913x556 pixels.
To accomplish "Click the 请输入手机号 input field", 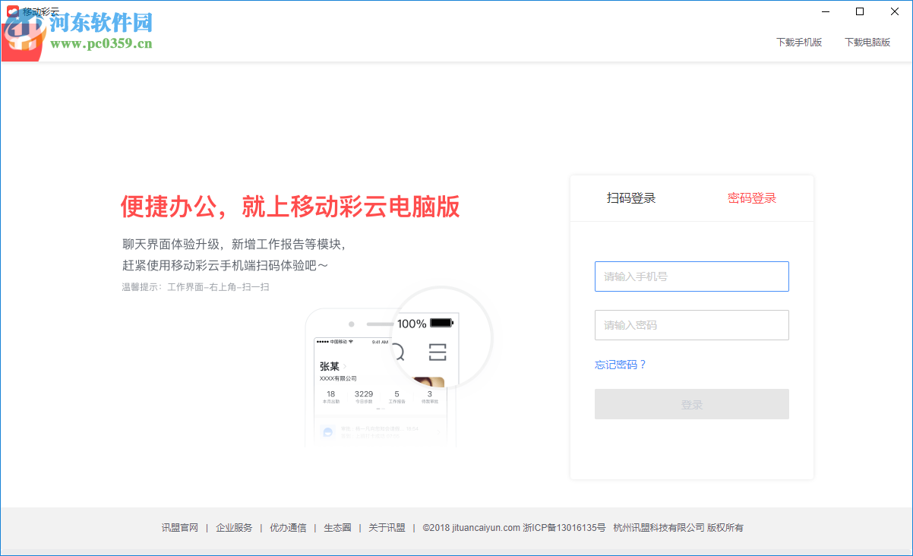I will (691, 276).
